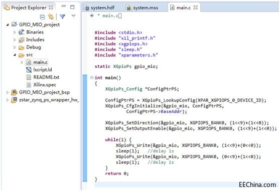280x191 pixels.
Task: Switch to the system.hdf tab
Action: [x=100, y=8]
